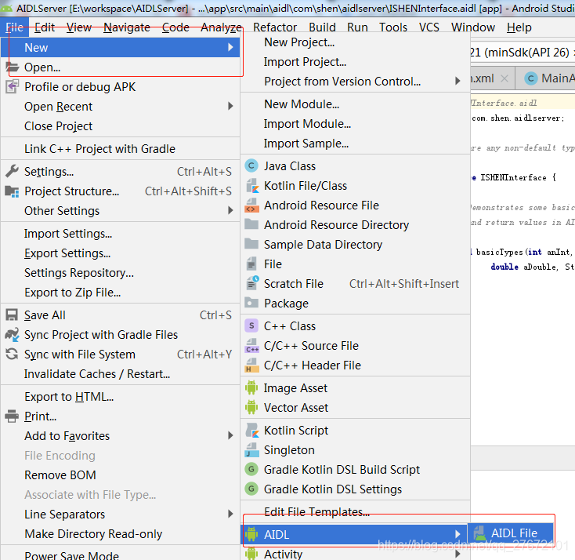Click the AIDL File icon in submenu

[479, 533]
